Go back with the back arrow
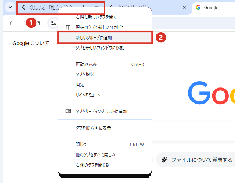Viewport: 235px width, 183px height. click(x=11, y=23)
